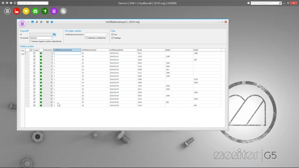Toggle the 'Felaktiga' checkbox under Visa

112,38
